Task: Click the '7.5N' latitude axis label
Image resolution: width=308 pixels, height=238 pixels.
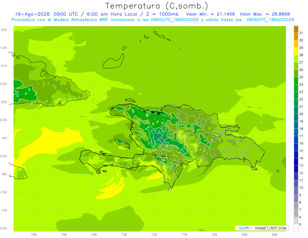Action: pos(4,192)
